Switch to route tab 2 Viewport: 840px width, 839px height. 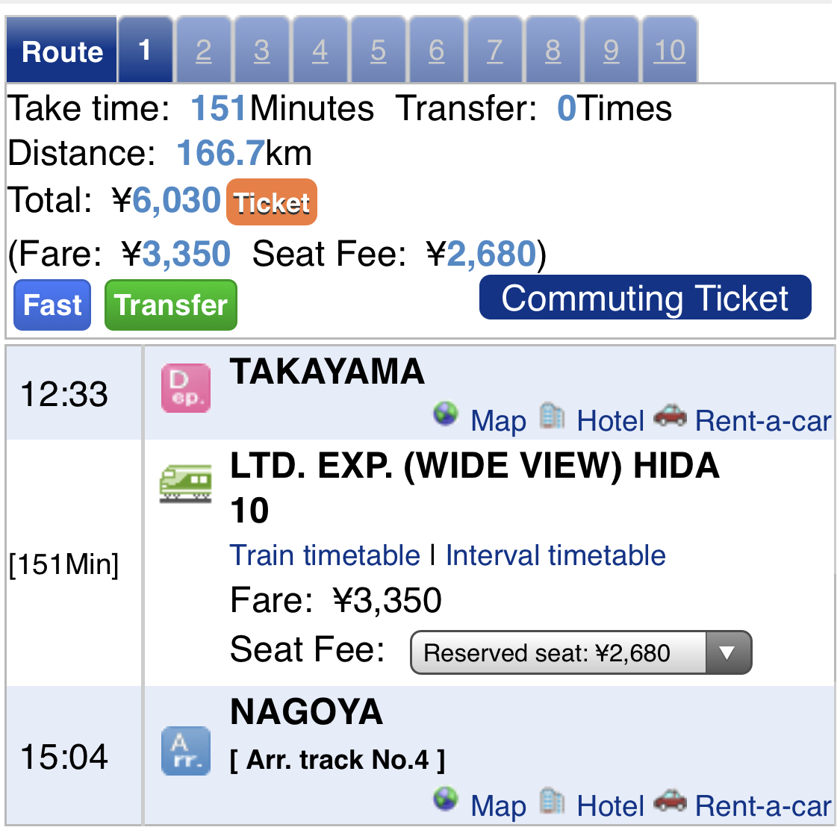click(x=204, y=50)
